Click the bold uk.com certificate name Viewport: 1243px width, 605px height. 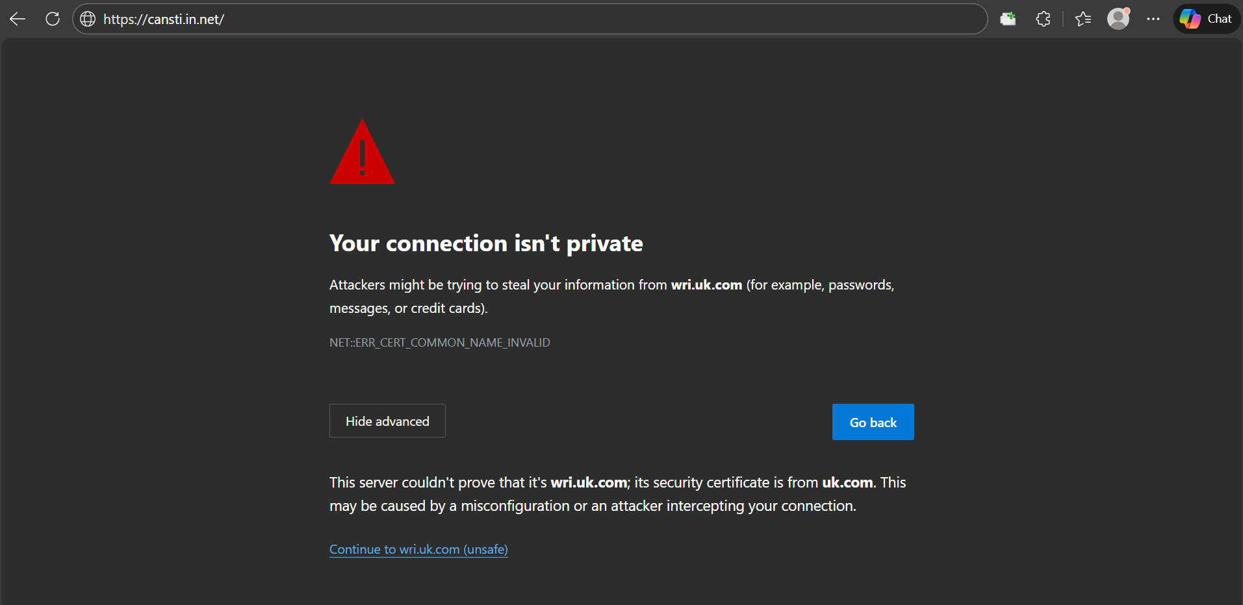[x=847, y=482]
